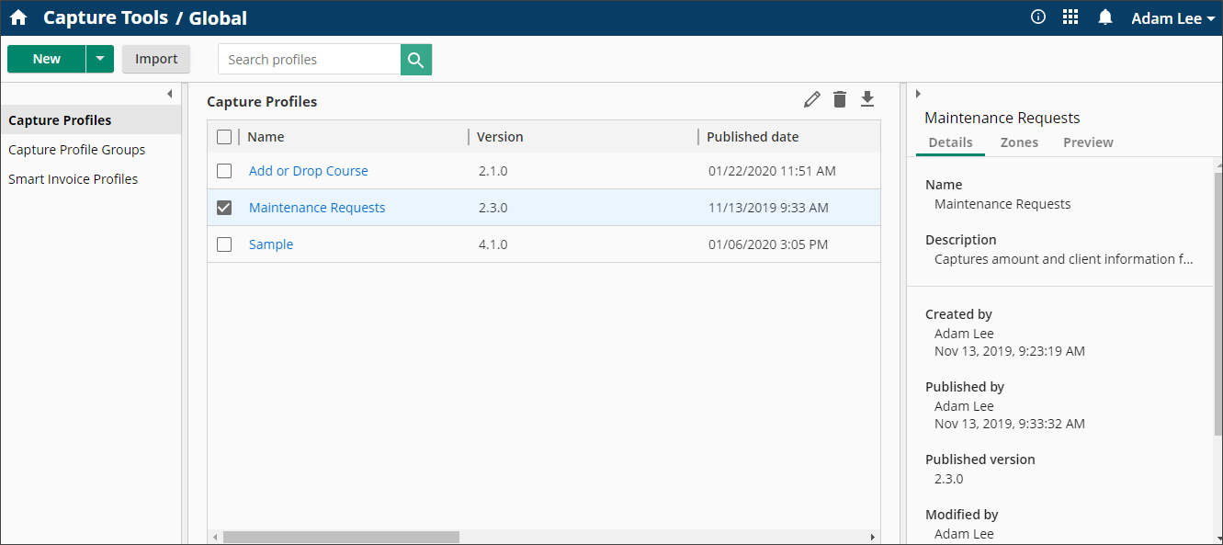The image size is (1223, 545).
Task: Open the Add or Drop Course profile
Action: tap(308, 170)
